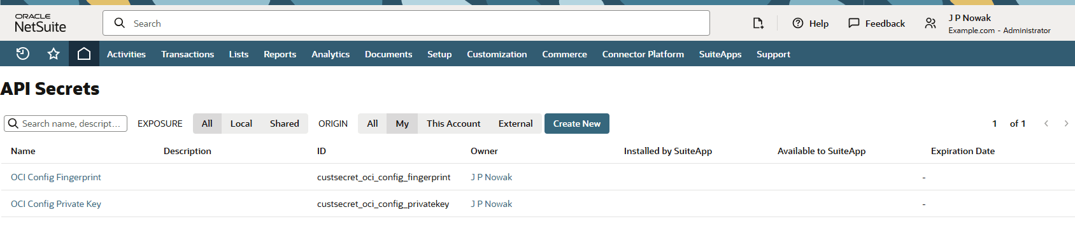This screenshot has height=249, width=1075.
Task: Open J P Nowak owner link in Private Key row
Action: tap(492, 204)
